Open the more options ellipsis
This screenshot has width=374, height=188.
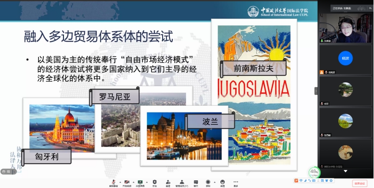pos(236,183)
